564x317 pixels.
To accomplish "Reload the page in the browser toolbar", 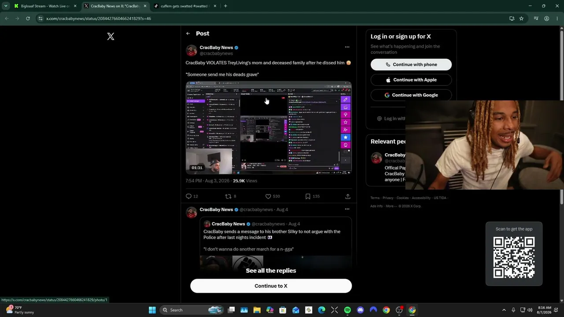I will pyautogui.click(x=28, y=18).
